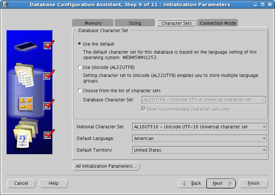Screen dimensions: 275x195
Task: Go to Next step
Action: 221,183
